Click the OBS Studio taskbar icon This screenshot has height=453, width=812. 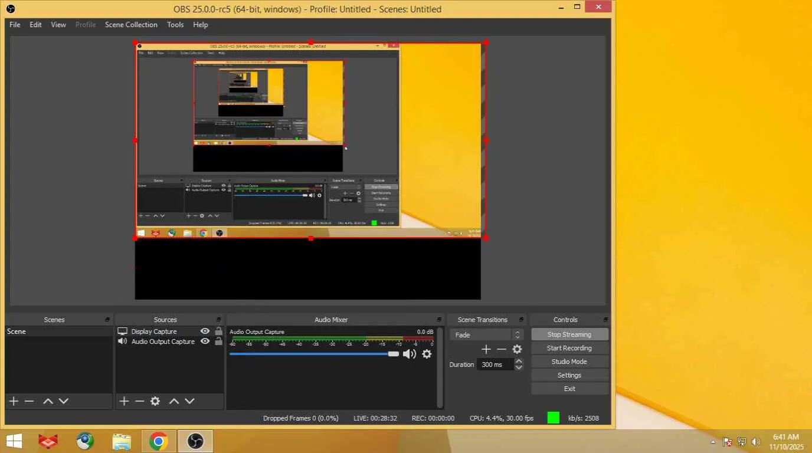click(x=195, y=441)
